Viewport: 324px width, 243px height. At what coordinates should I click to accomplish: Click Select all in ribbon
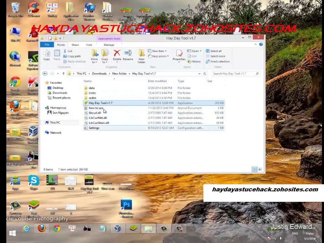click(x=214, y=51)
